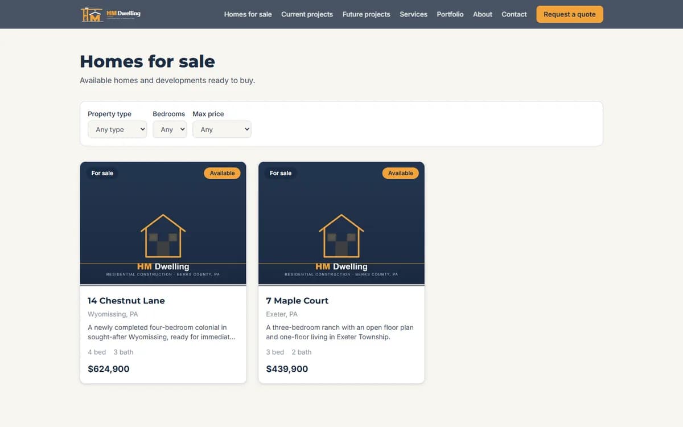Click the 3 bed label
This screenshot has width=683, height=427.
[275, 352]
